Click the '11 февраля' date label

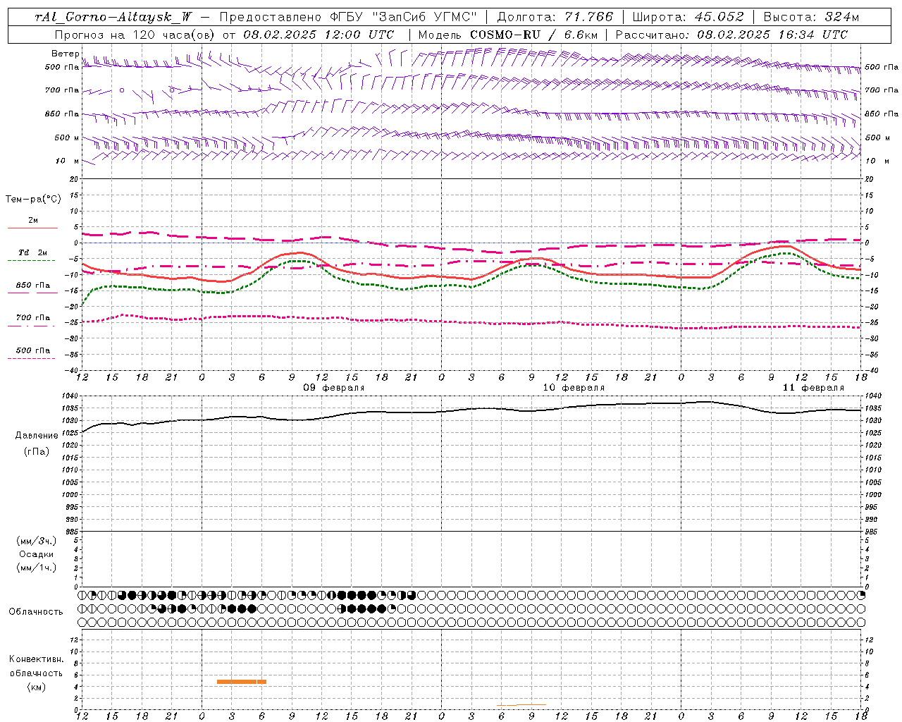click(x=813, y=388)
